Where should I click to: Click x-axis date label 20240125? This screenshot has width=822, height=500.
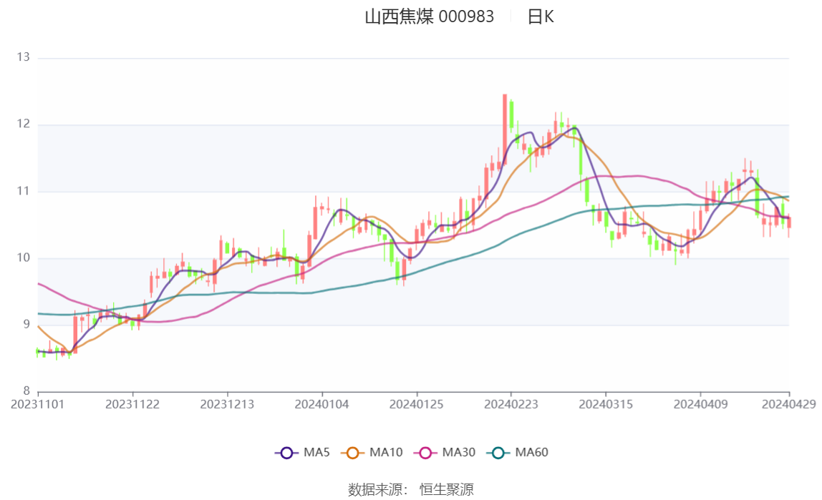click(x=416, y=404)
